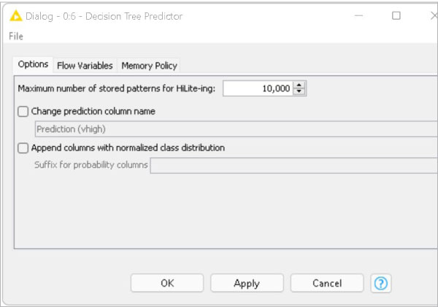
Task: Cancel the dialog
Action: coord(326,283)
